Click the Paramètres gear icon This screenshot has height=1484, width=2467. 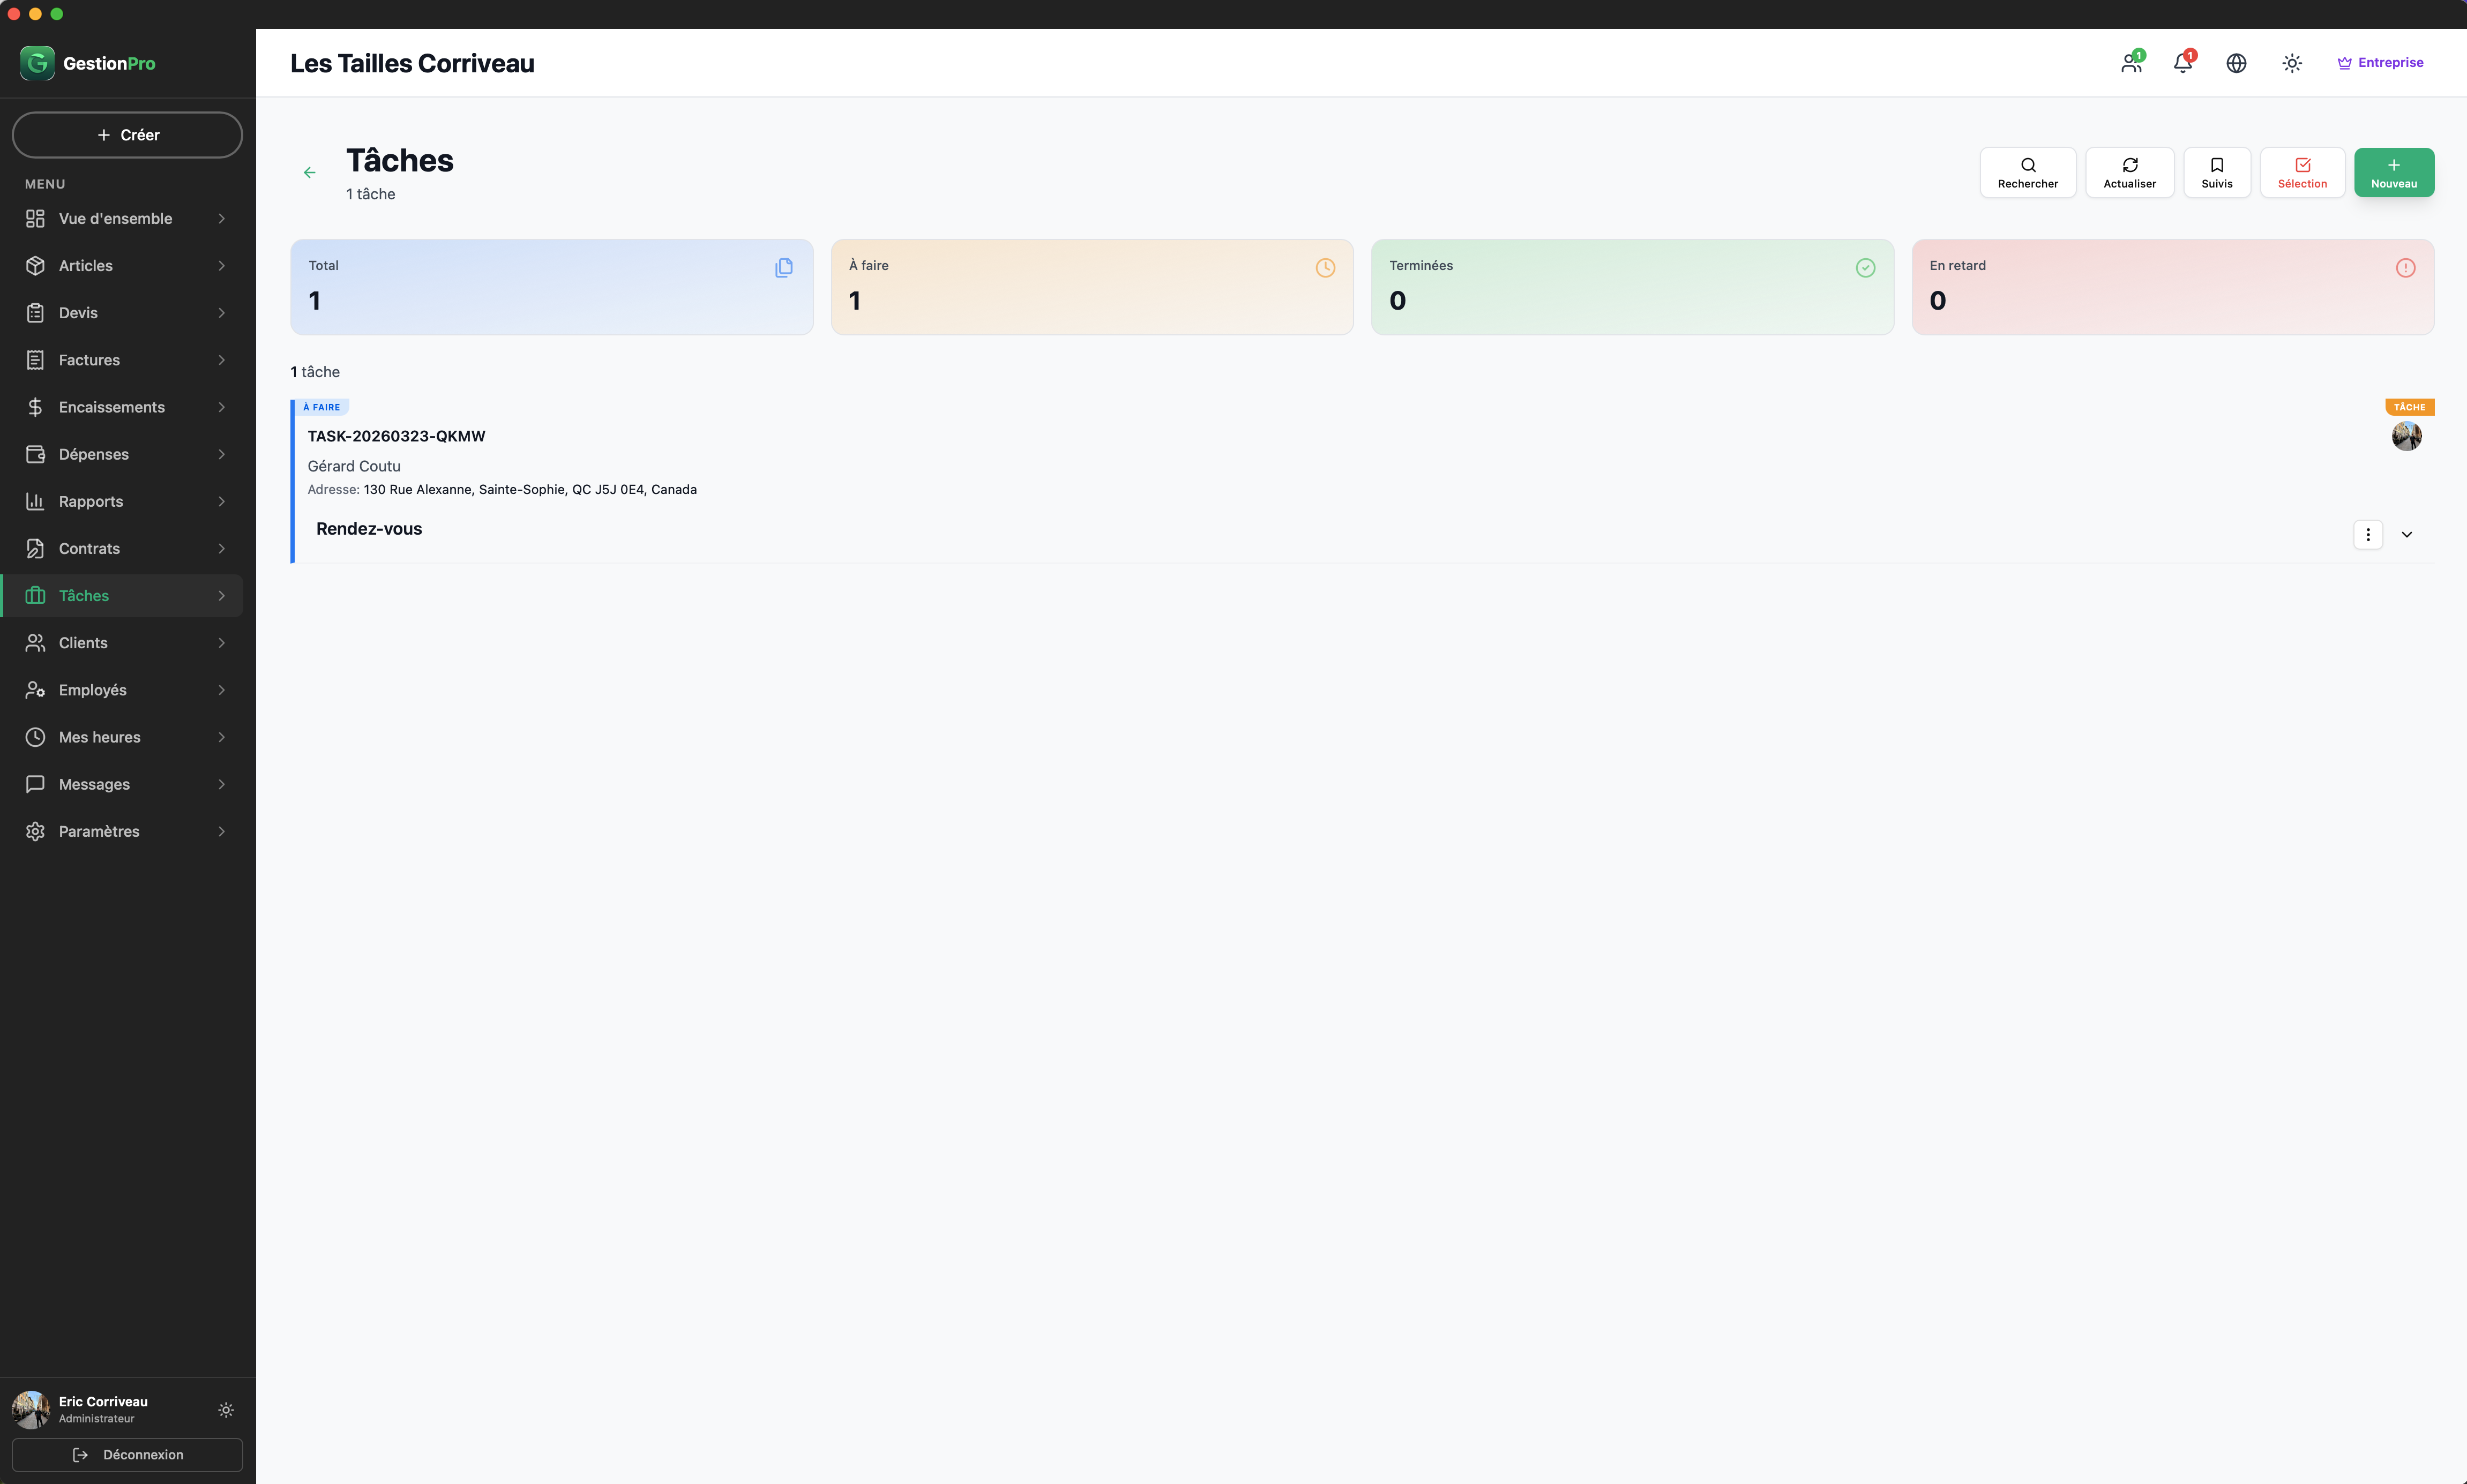[35, 831]
